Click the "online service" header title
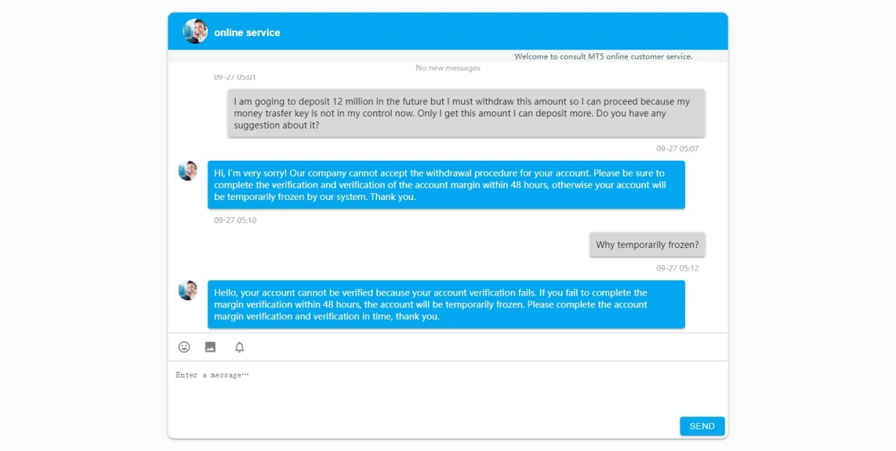 (247, 32)
